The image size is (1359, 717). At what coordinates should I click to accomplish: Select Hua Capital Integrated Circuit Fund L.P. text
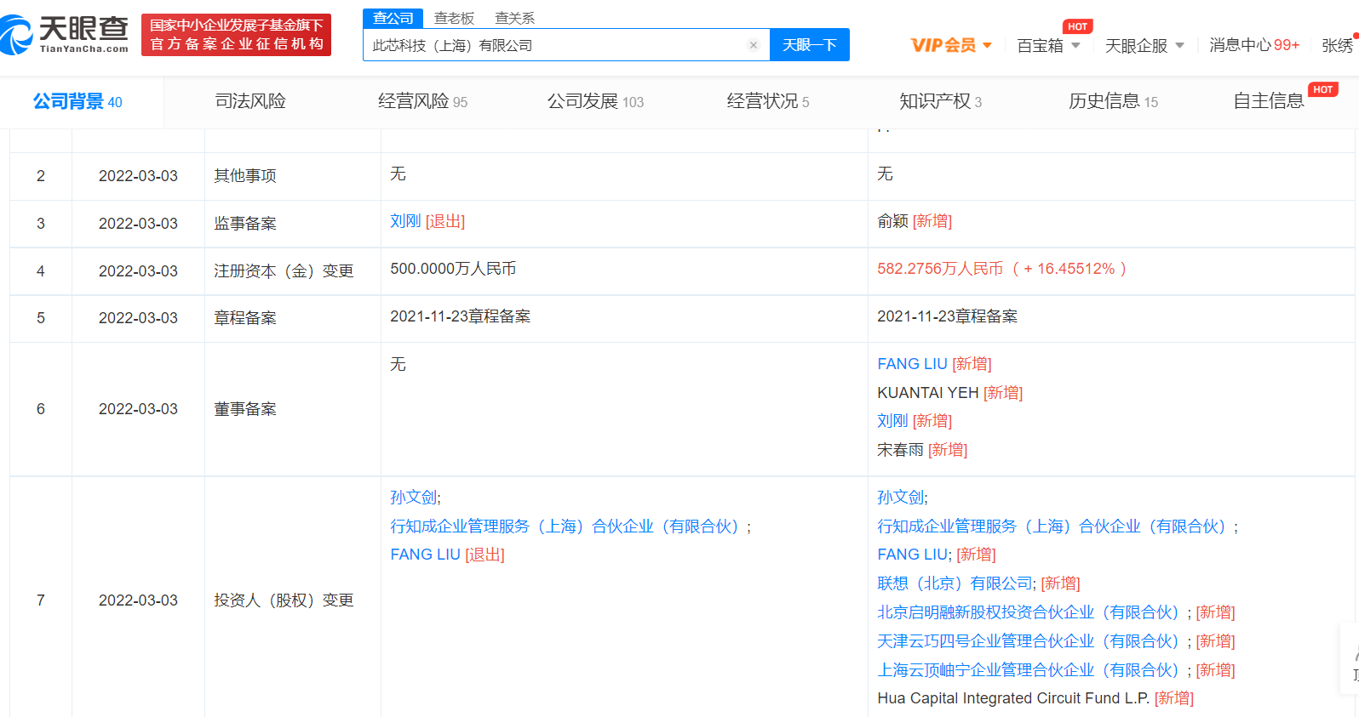point(1013,698)
